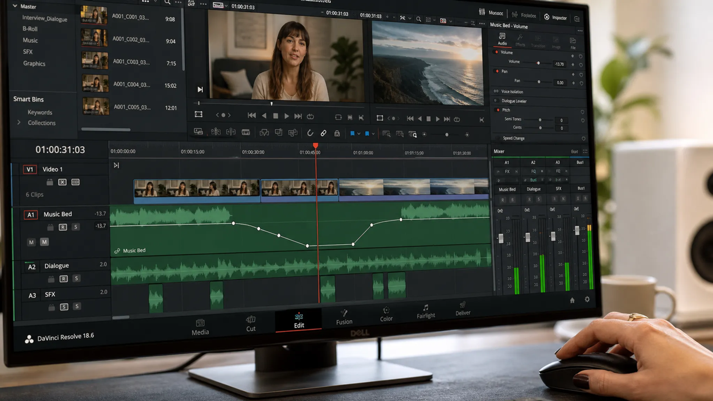713x401 pixels.
Task: Select the trim edit mode tool icon
Action: point(216,132)
